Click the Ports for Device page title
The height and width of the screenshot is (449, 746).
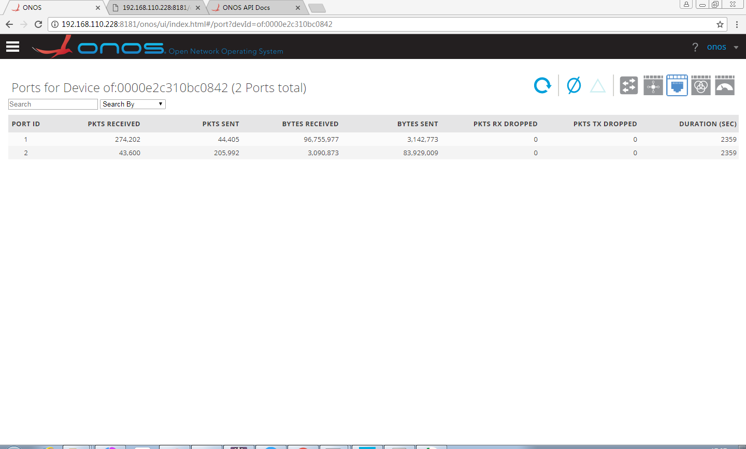click(x=159, y=87)
